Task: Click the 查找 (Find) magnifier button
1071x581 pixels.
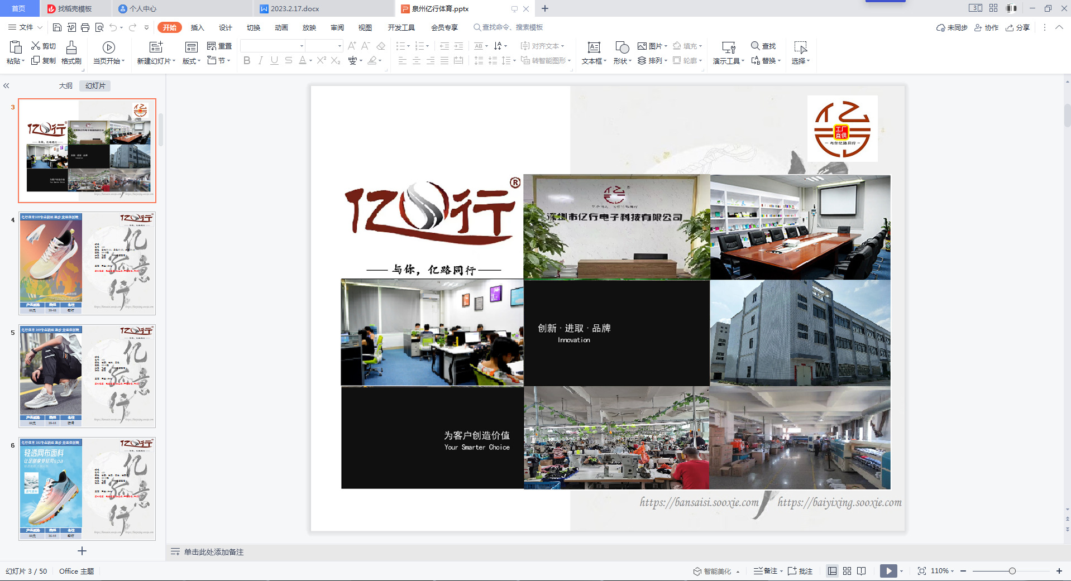Action: 763,46
